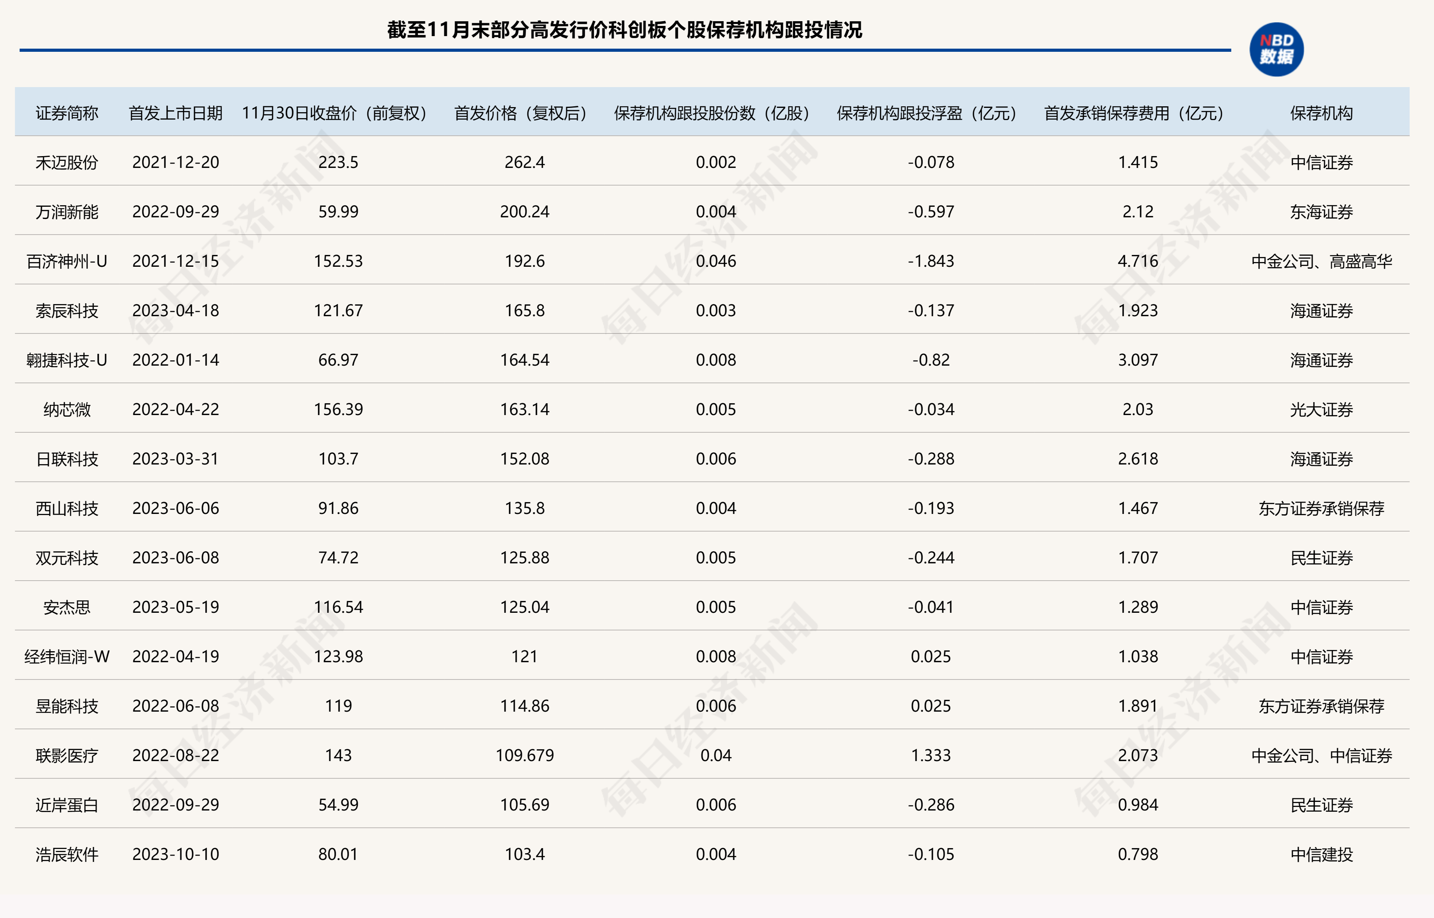
Task: Click the 证券简称 column header
Action: pos(67,113)
